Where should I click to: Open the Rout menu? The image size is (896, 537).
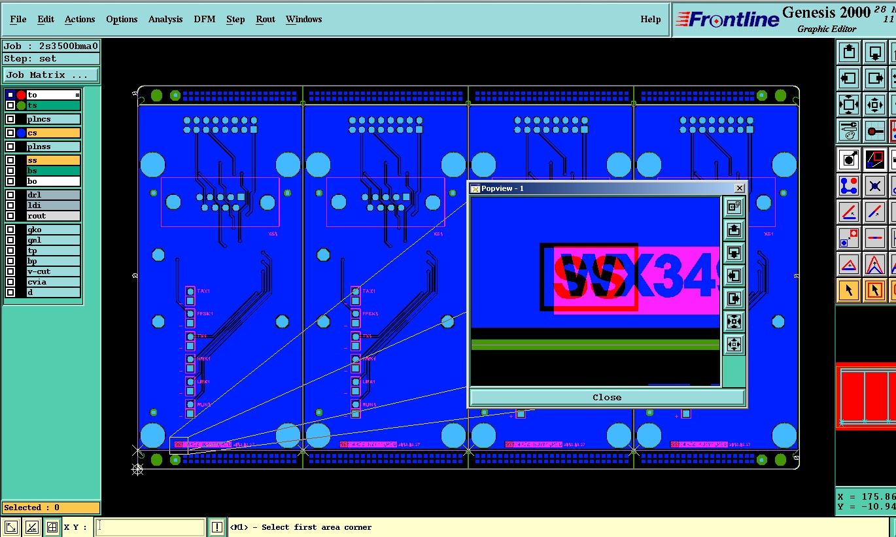pyautogui.click(x=266, y=19)
